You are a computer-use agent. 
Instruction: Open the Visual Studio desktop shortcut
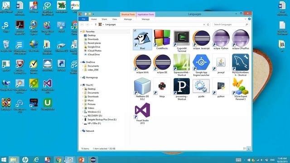click(x=48, y=86)
